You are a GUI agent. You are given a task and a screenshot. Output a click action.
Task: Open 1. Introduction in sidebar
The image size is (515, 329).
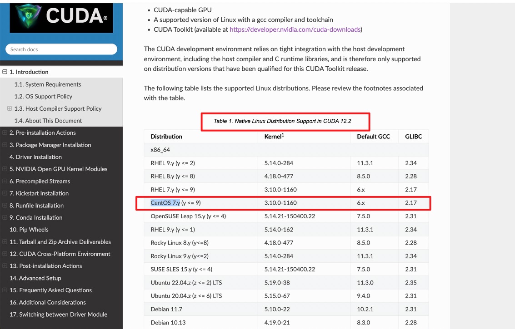29,72
